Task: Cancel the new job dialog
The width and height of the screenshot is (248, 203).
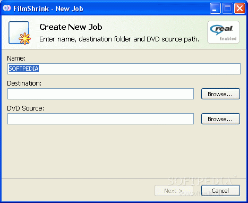Action: tap(220, 191)
